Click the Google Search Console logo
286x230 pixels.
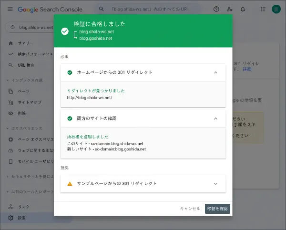(50, 10)
